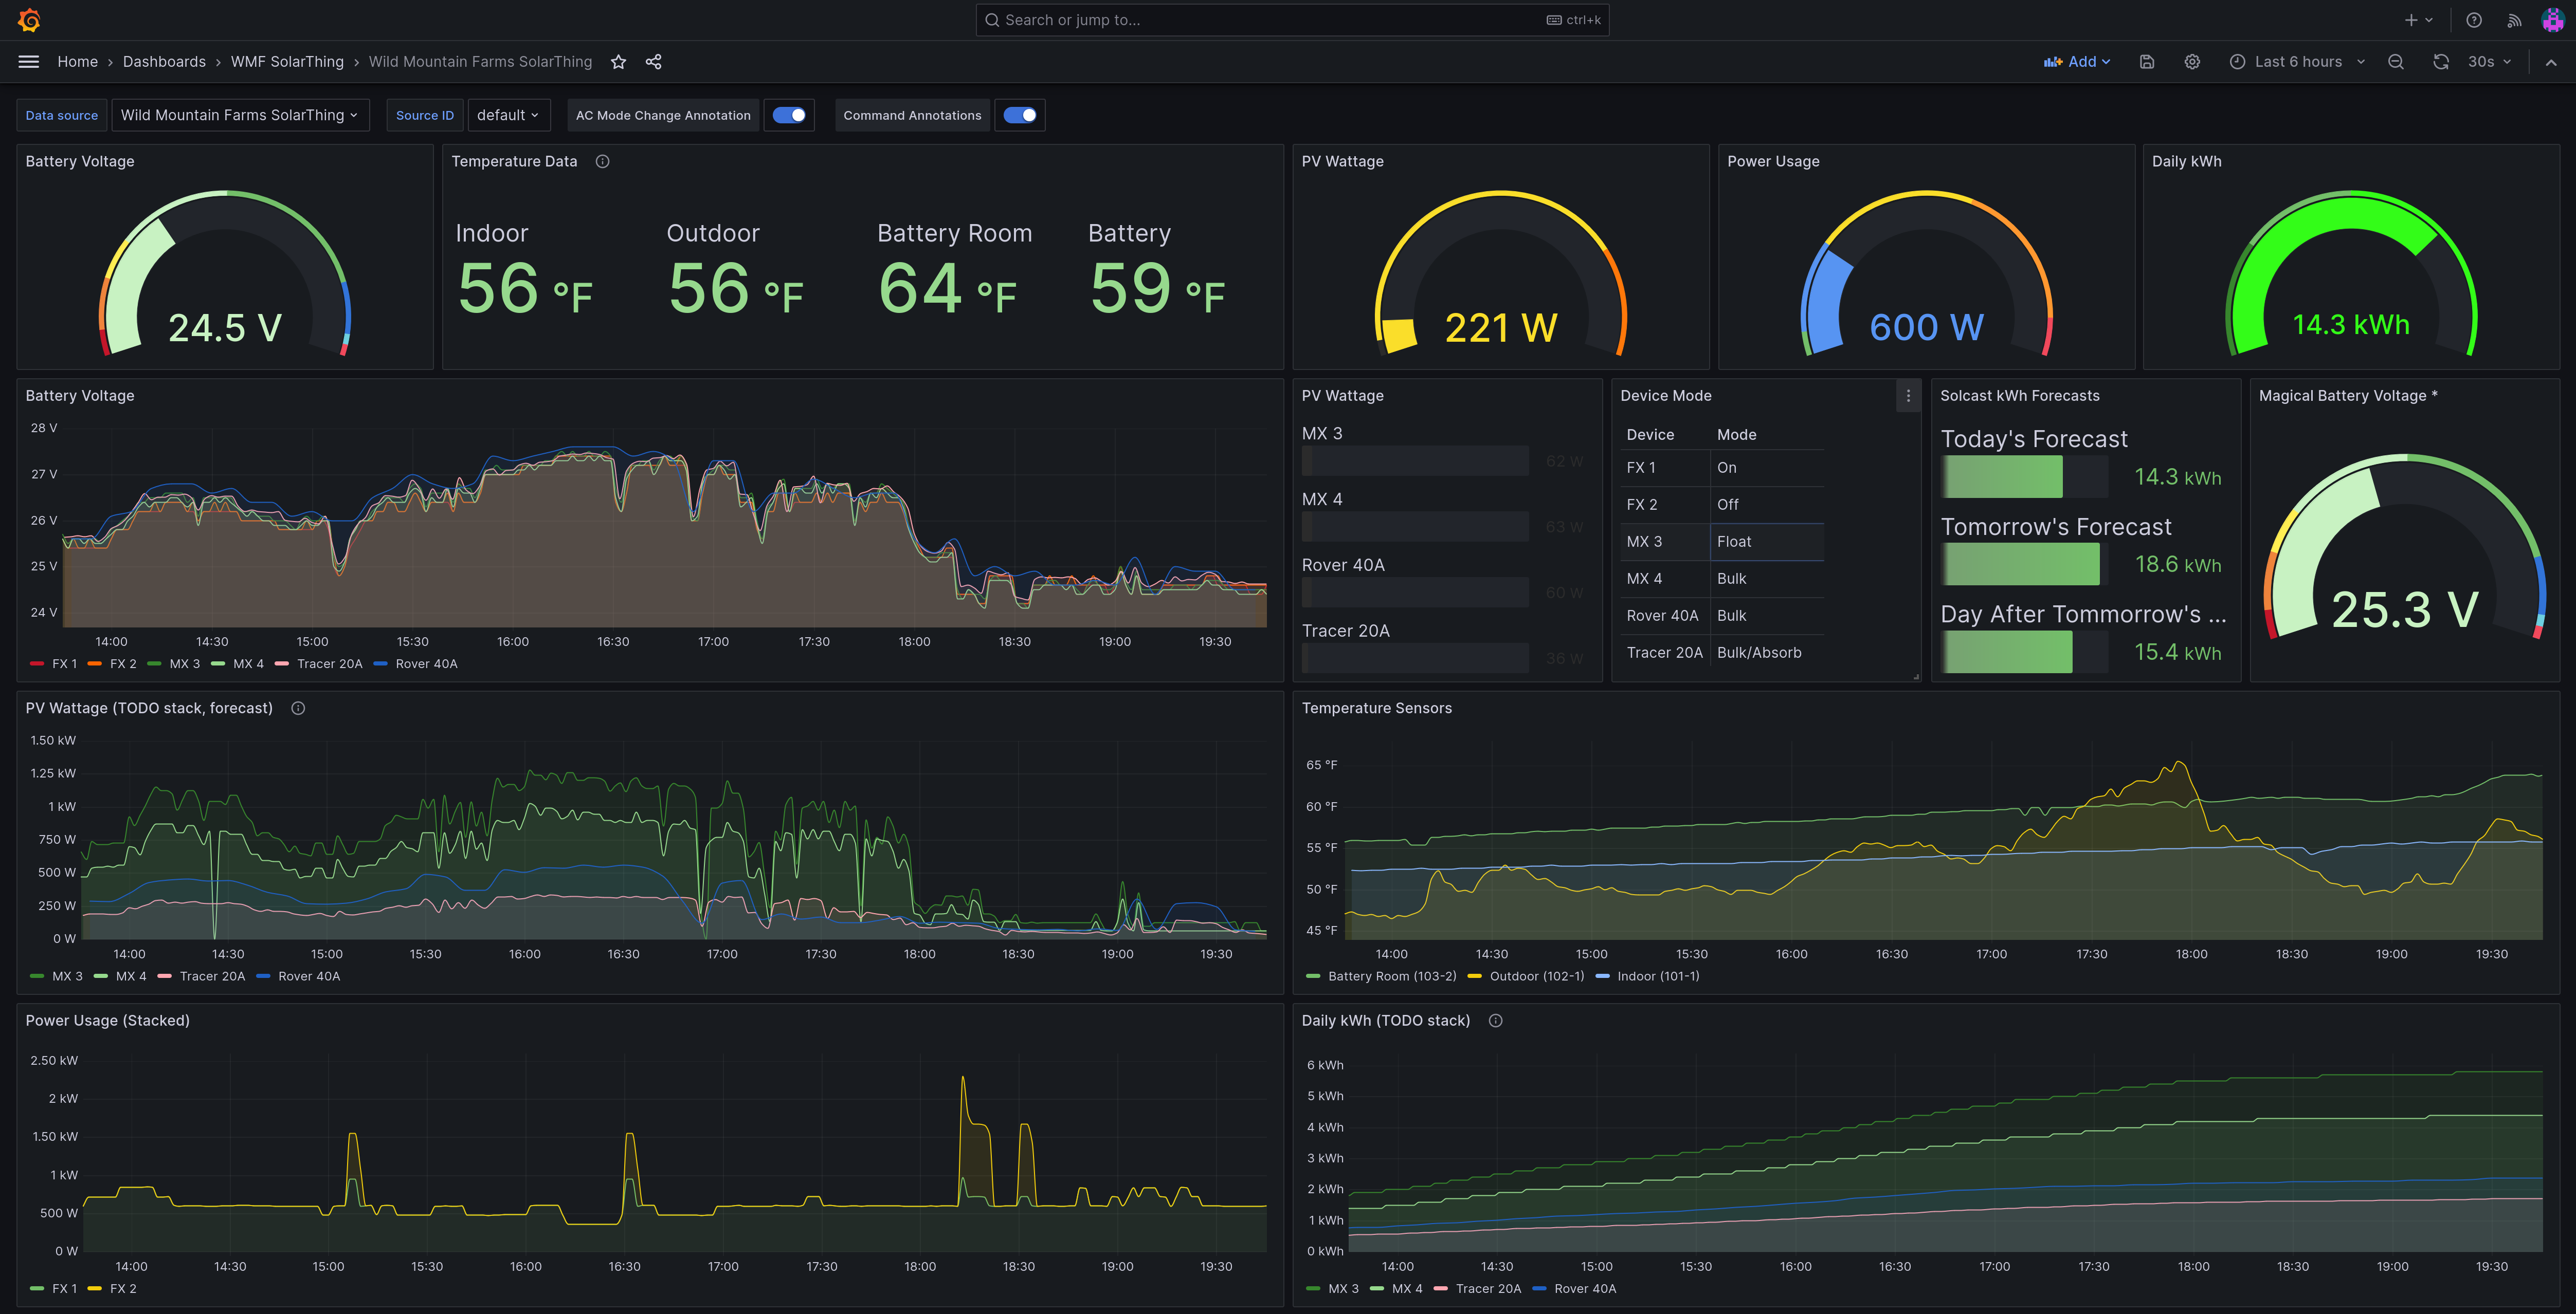
Task: Refresh the dashboard now
Action: click(x=2440, y=62)
